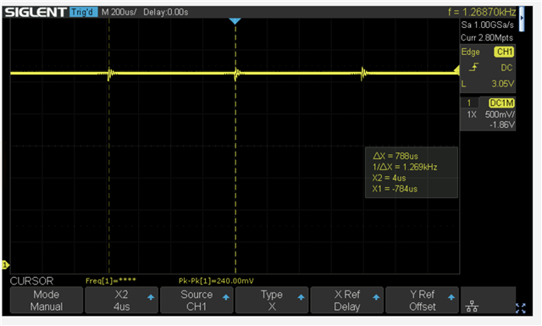This screenshot has height=326, width=542.
Task: Click the Mode Manual softkey
Action: tap(47, 300)
